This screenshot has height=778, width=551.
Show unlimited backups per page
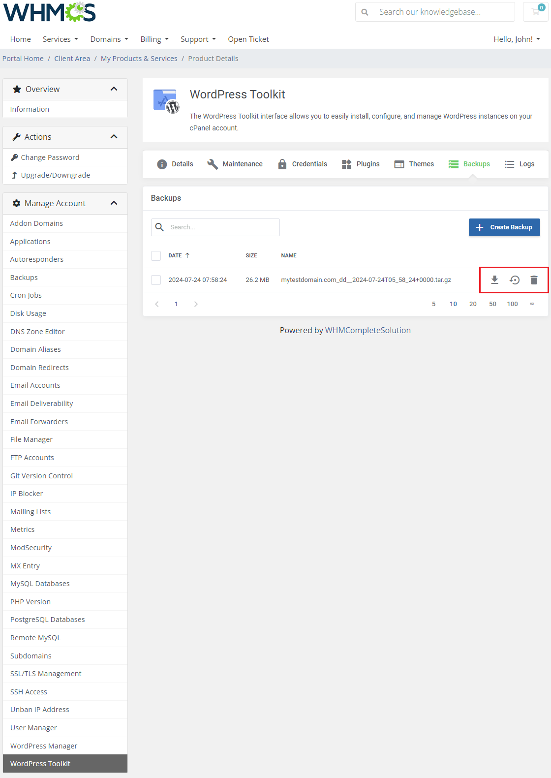tap(532, 304)
